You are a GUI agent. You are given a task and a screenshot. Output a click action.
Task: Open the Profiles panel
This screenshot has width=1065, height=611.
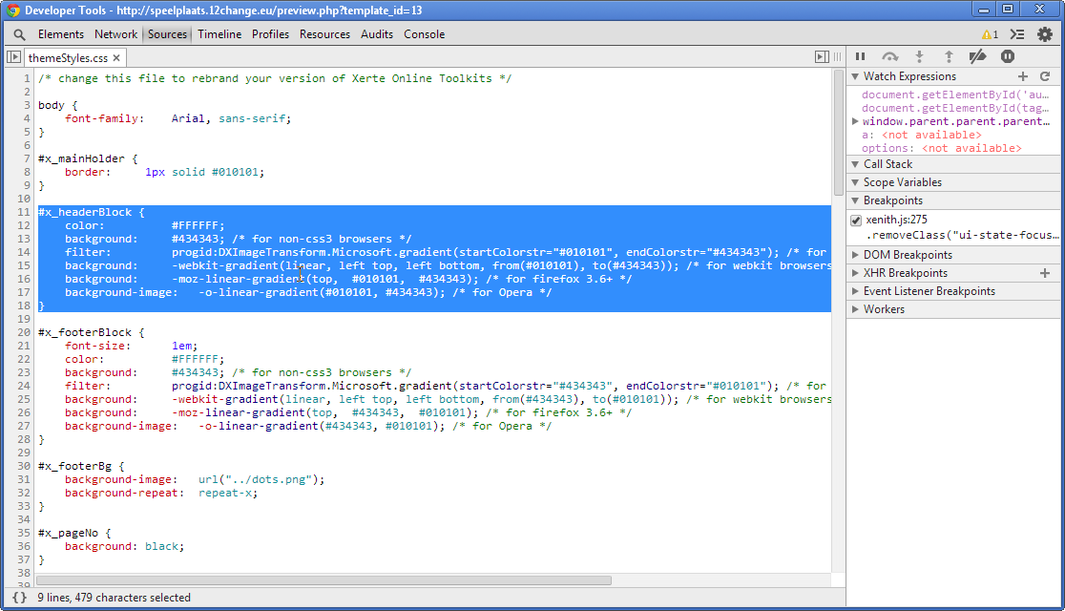[270, 34]
